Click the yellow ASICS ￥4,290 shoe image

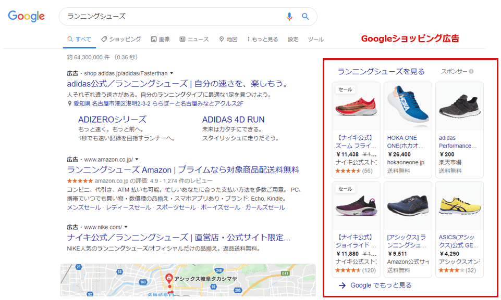point(459,206)
